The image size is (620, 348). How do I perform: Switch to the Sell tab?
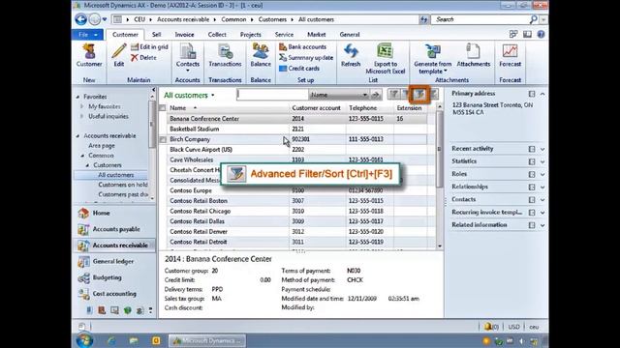(x=157, y=35)
